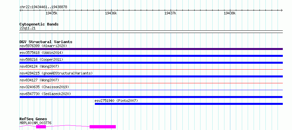This screenshot has height=130, width=292.
Task: Click the left arrowhead of the ruler
Action: tap(20, 10)
